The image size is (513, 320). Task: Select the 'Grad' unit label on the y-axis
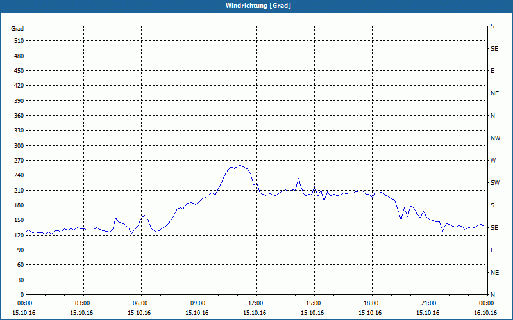pos(17,29)
